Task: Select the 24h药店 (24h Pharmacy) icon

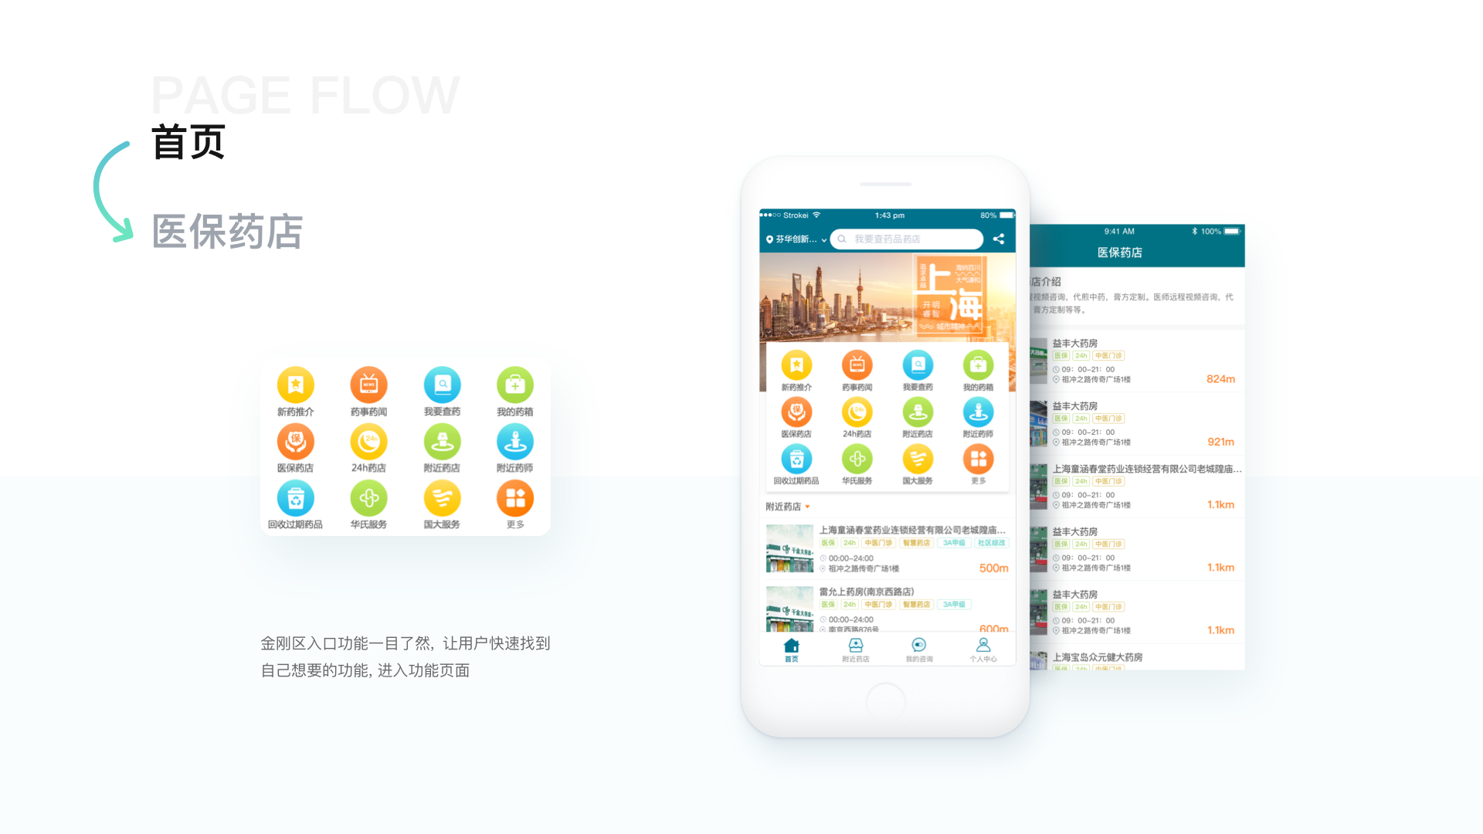Action: click(x=367, y=443)
